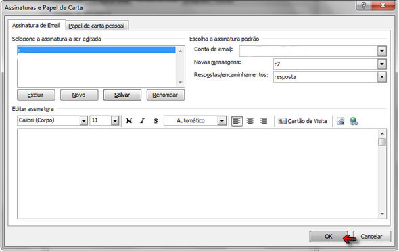The width and height of the screenshot is (399, 251).
Task: Align signature text left
Action: (237, 121)
